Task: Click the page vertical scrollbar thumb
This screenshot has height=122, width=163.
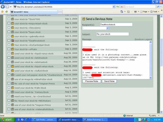Action: coord(161,52)
